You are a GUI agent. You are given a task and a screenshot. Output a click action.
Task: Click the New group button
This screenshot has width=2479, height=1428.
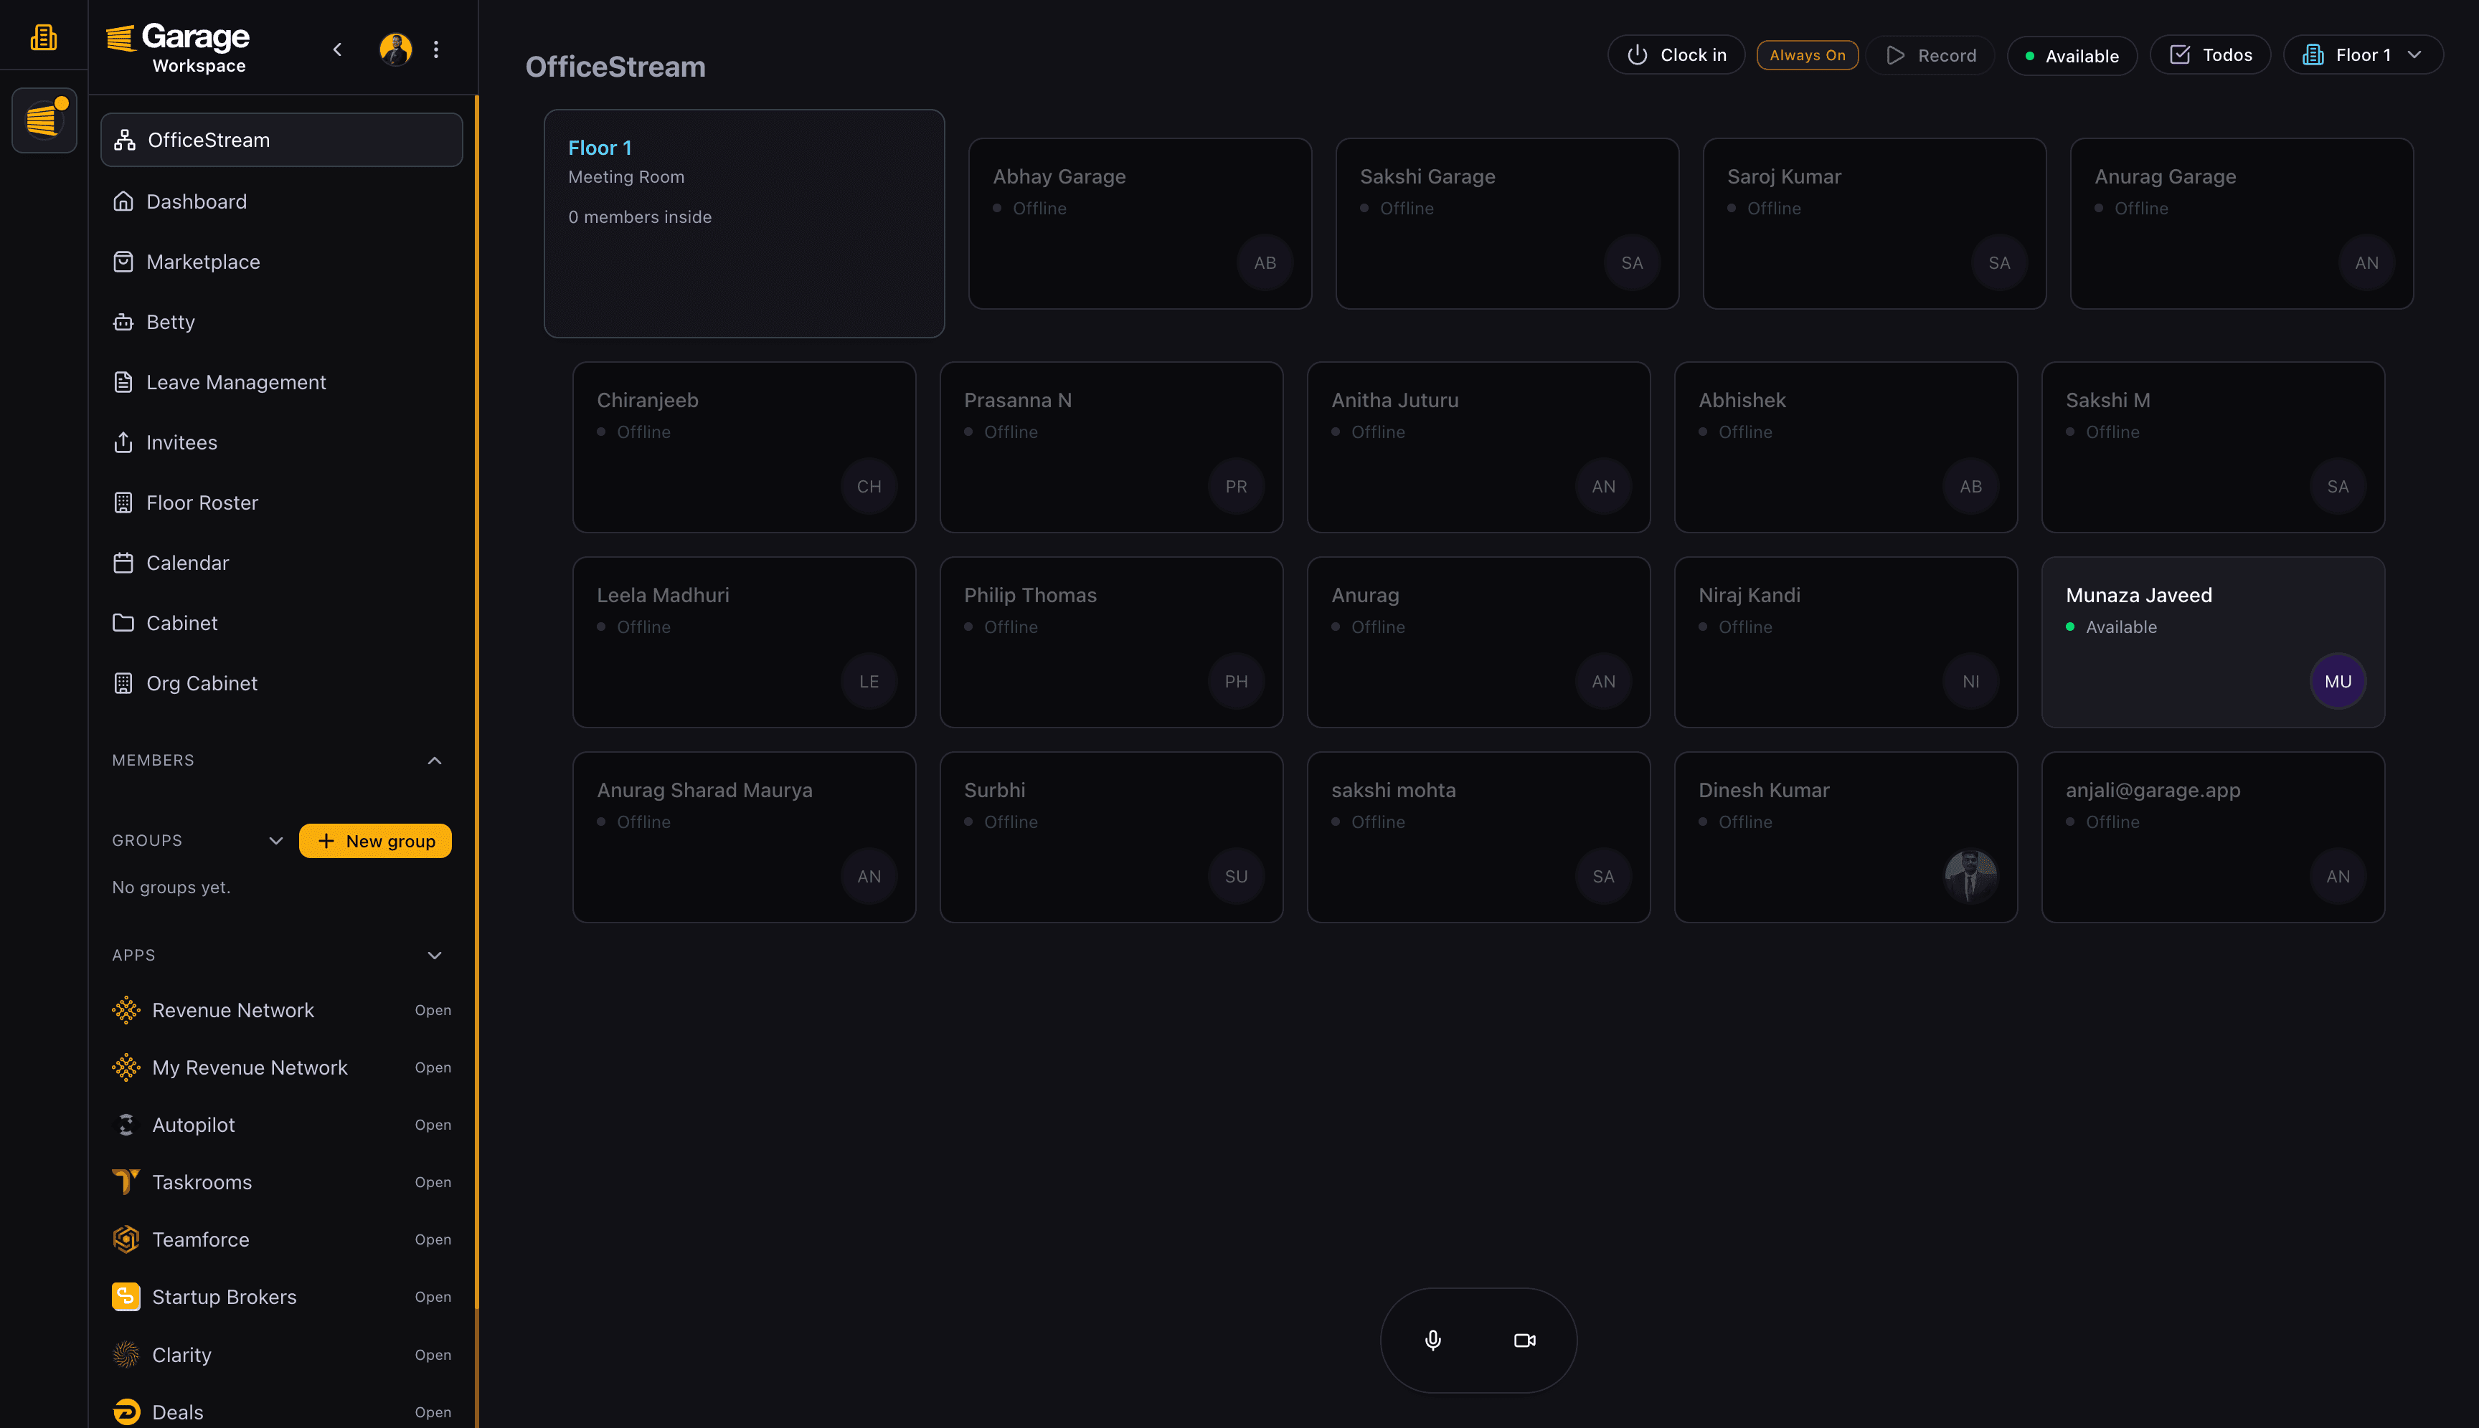(375, 840)
